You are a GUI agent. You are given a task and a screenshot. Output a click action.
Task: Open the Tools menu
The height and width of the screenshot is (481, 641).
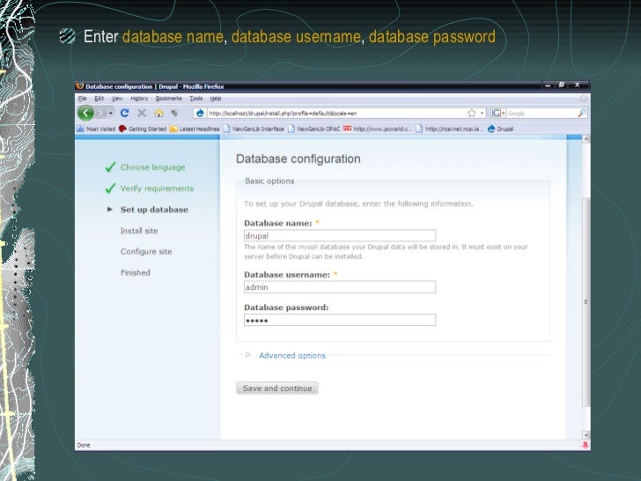(195, 99)
